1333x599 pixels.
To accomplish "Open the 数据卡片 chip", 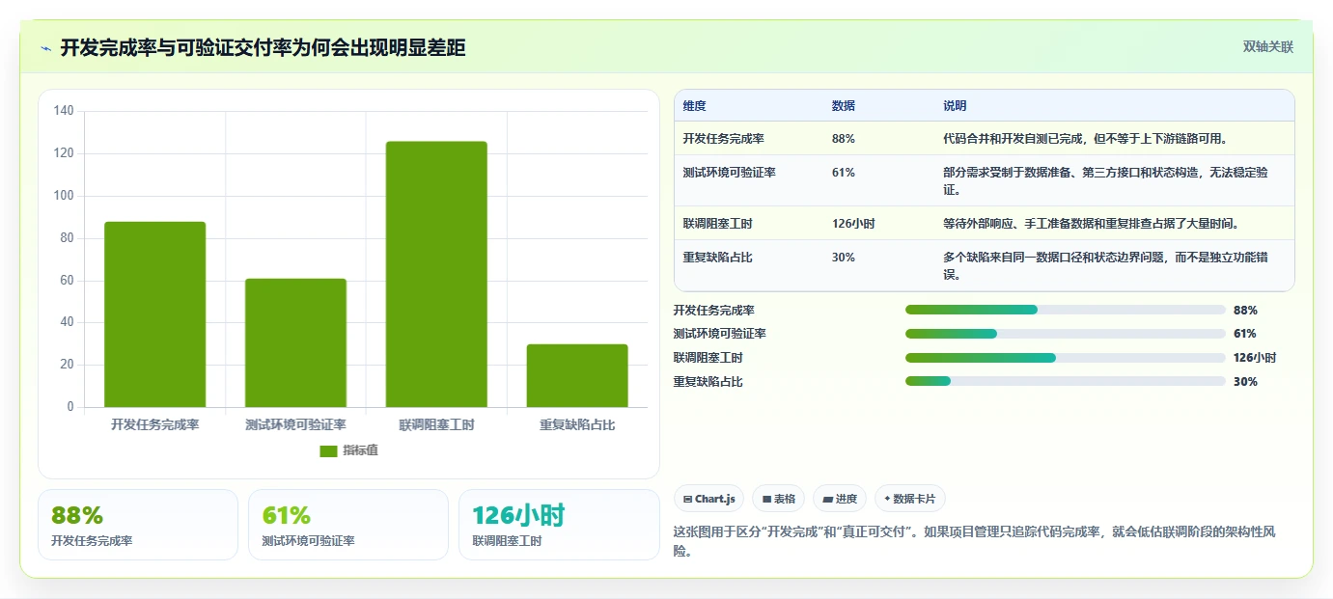I will point(910,499).
